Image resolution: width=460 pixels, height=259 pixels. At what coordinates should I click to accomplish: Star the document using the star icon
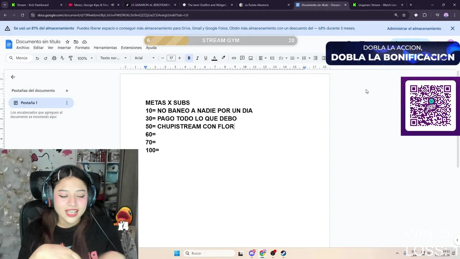tap(68, 42)
